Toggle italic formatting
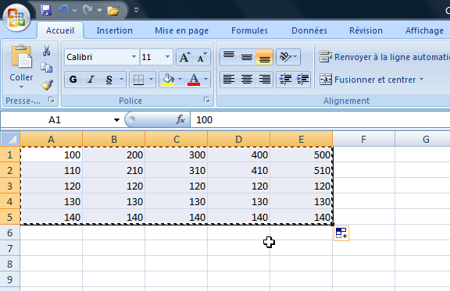The width and height of the screenshot is (450, 291). (x=91, y=80)
